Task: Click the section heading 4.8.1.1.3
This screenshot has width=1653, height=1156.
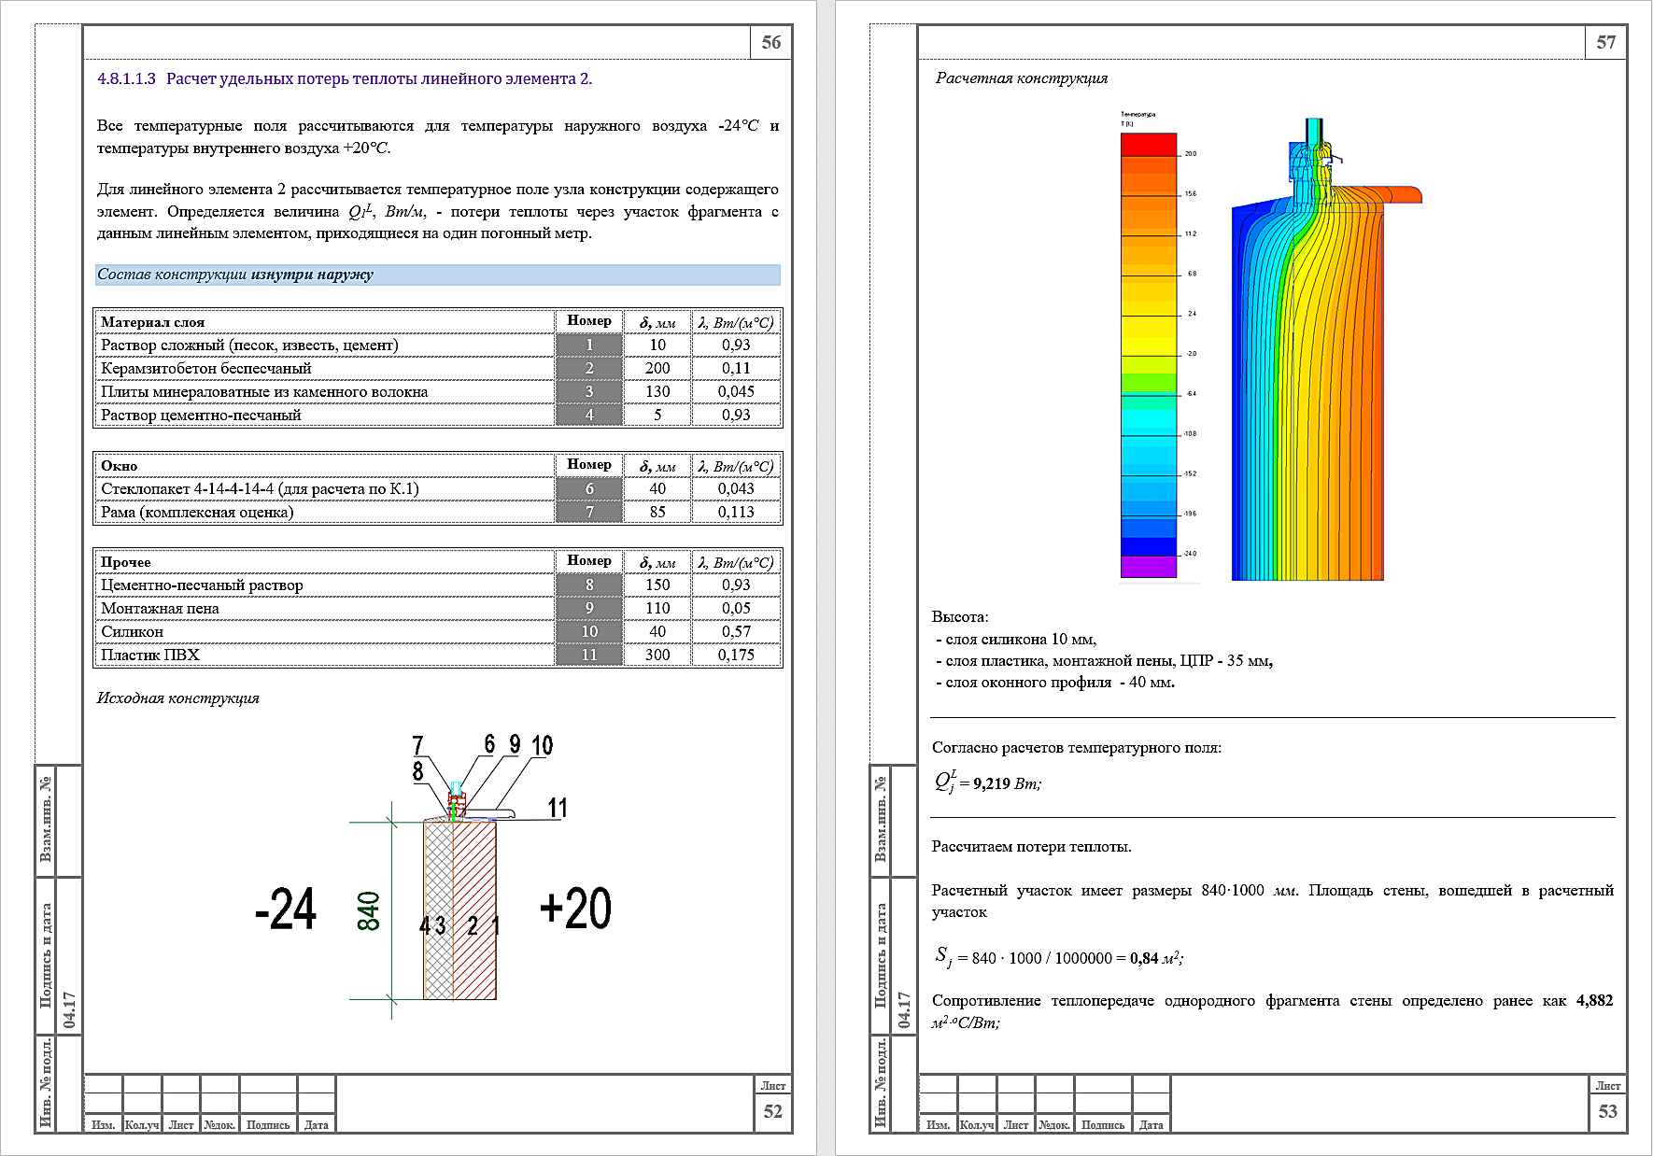Action: point(344,79)
